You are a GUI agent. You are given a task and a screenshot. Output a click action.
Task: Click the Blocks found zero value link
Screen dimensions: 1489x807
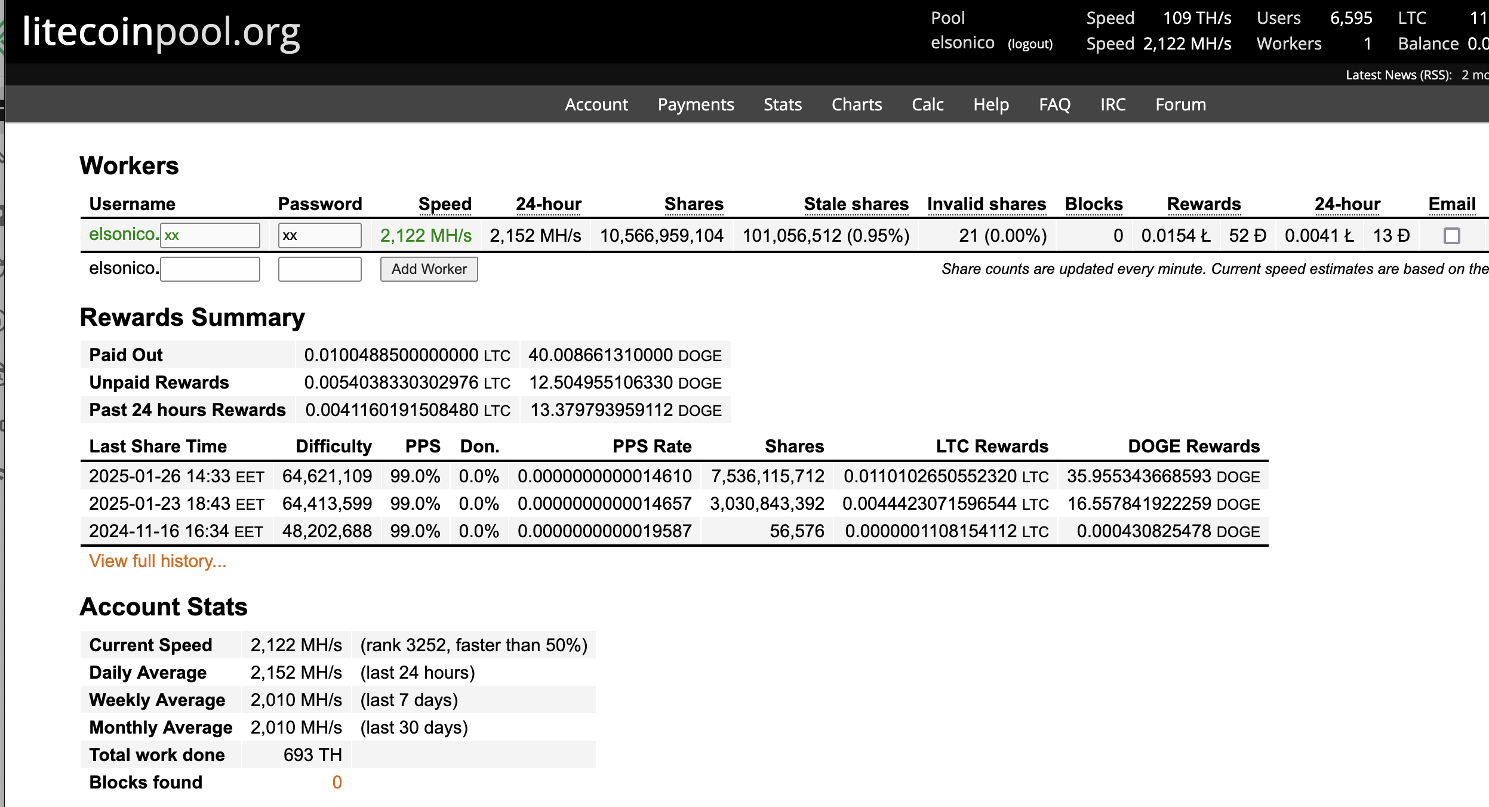tap(337, 782)
